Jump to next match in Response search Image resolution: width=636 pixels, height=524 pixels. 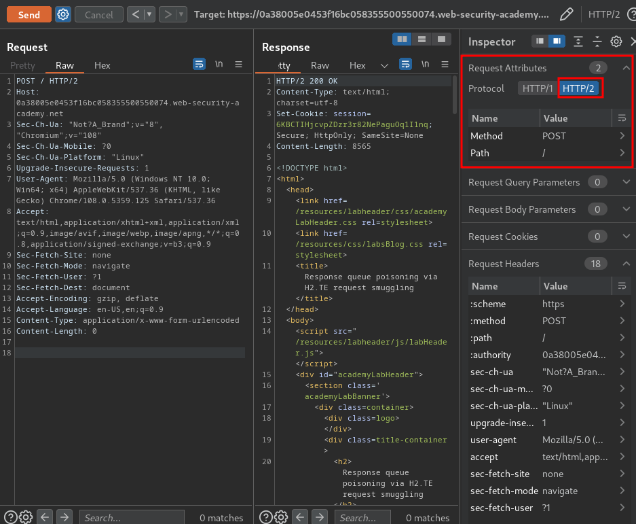click(319, 517)
